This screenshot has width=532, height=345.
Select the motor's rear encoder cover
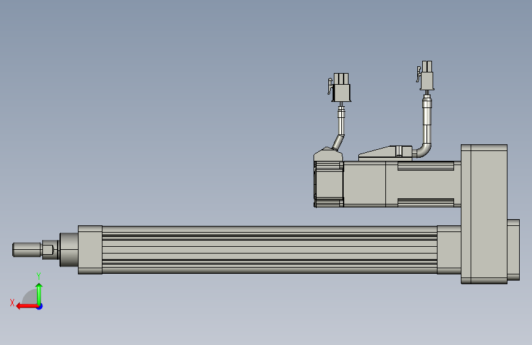328,184
